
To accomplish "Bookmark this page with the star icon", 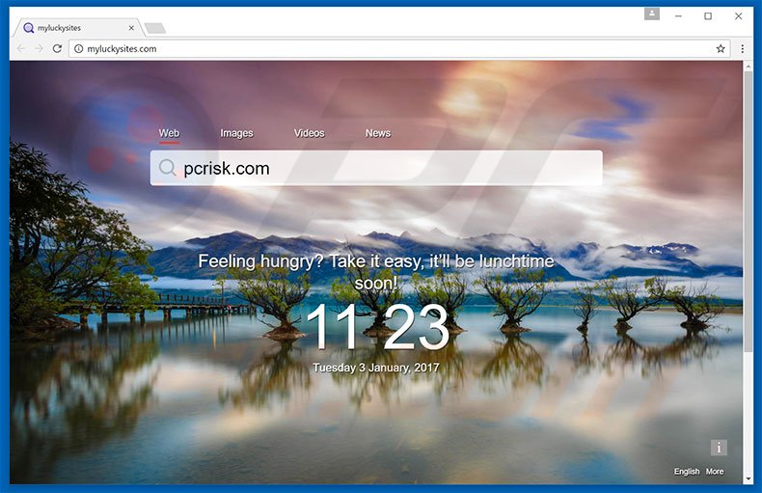I will click(x=720, y=48).
